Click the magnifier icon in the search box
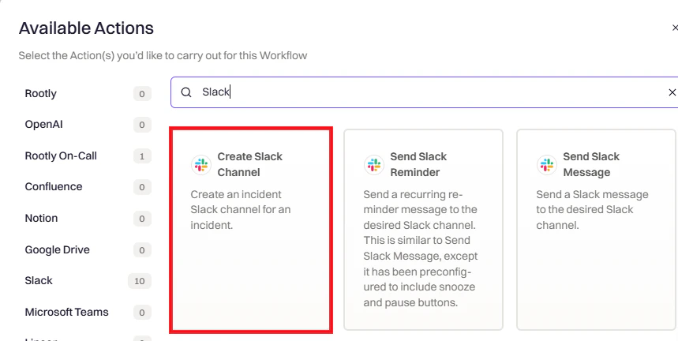678x341 pixels. [x=186, y=92]
